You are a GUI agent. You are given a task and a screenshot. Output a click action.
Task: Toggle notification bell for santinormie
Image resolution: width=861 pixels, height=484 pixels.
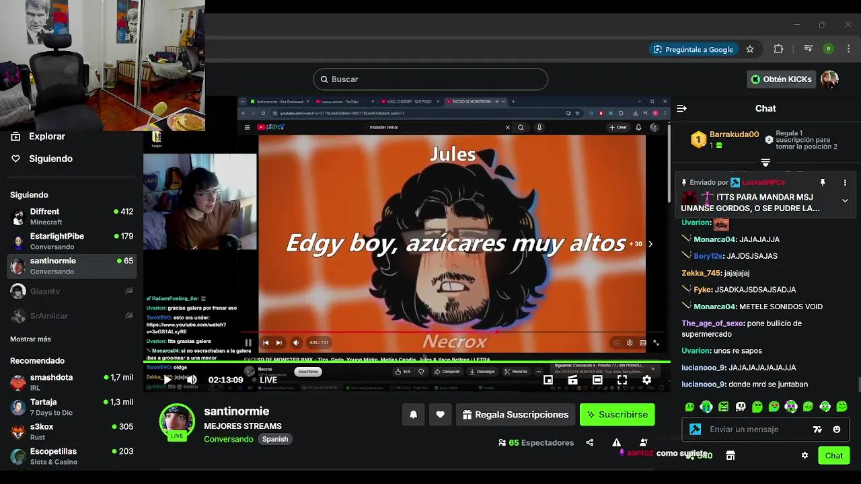pos(413,415)
